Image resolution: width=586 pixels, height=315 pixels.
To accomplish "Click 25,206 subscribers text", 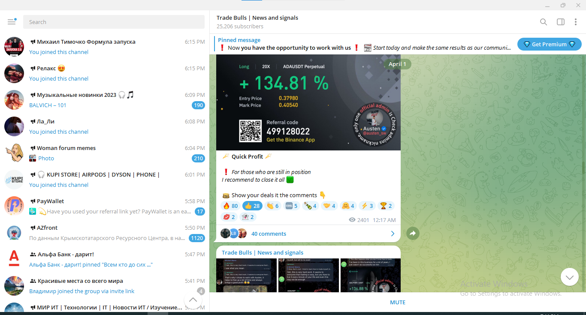I will click(240, 26).
